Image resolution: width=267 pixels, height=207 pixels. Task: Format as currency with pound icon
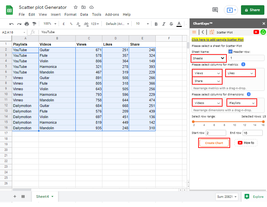point(64,24)
